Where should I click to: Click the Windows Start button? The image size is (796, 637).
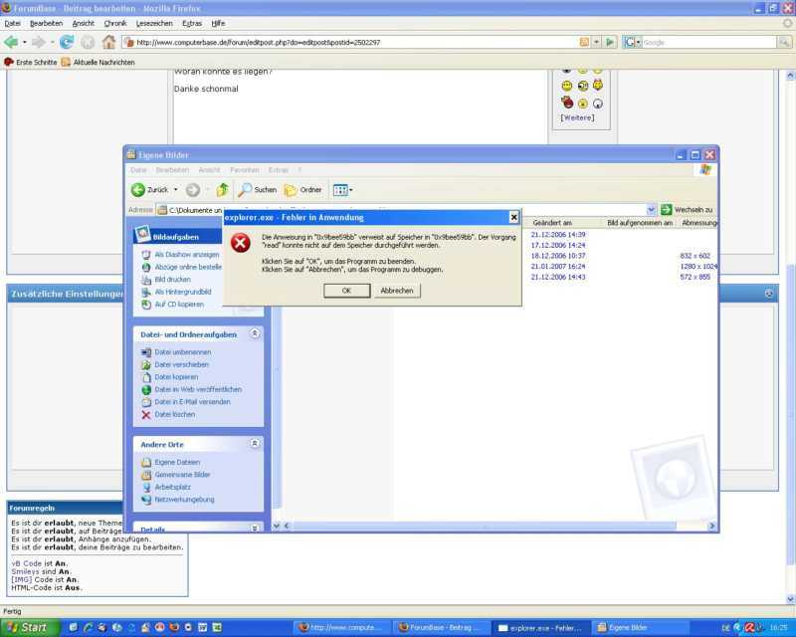(29, 627)
